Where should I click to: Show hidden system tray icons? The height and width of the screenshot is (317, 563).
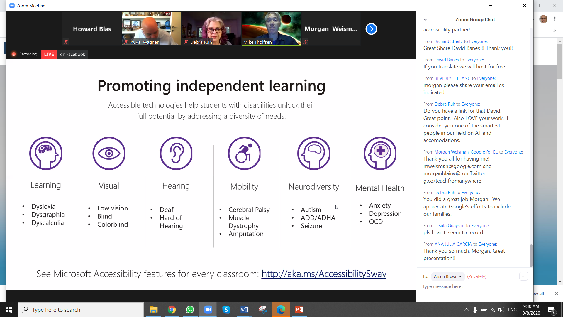[466, 310]
